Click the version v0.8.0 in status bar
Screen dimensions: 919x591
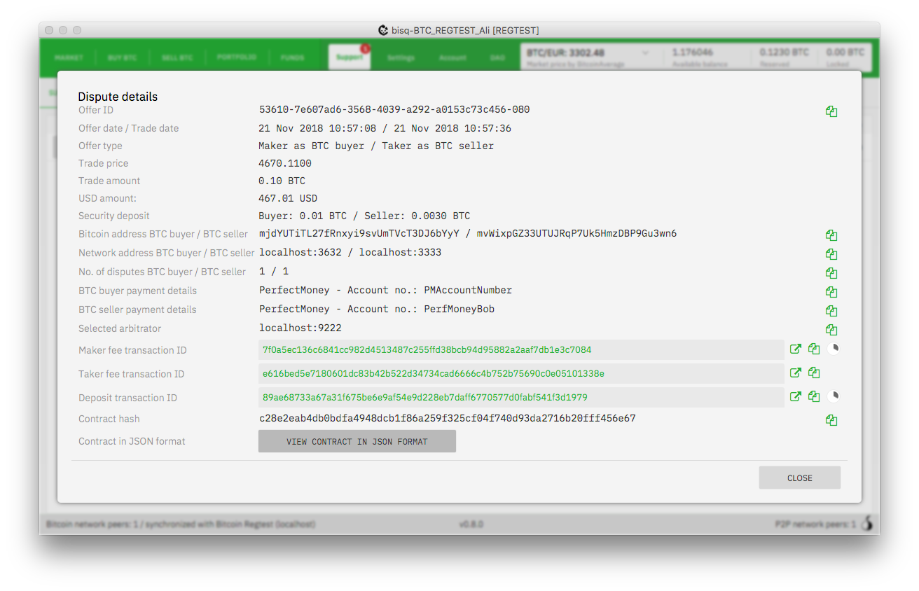(471, 524)
